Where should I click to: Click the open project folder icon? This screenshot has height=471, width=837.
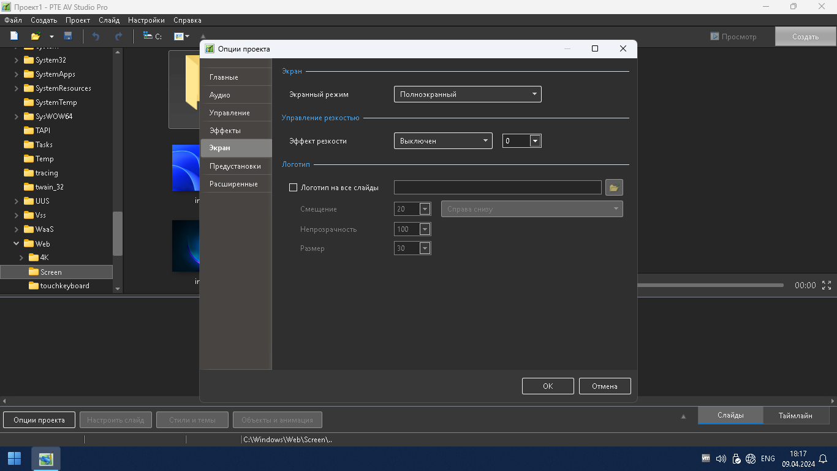click(x=36, y=36)
